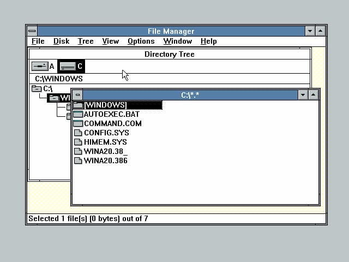The image size is (349, 262).
Task: Open the Disk menu
Action: 61,41
